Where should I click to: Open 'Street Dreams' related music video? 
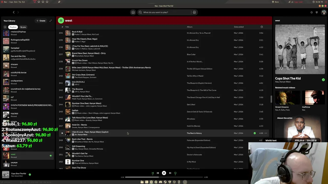pos(287,98)
